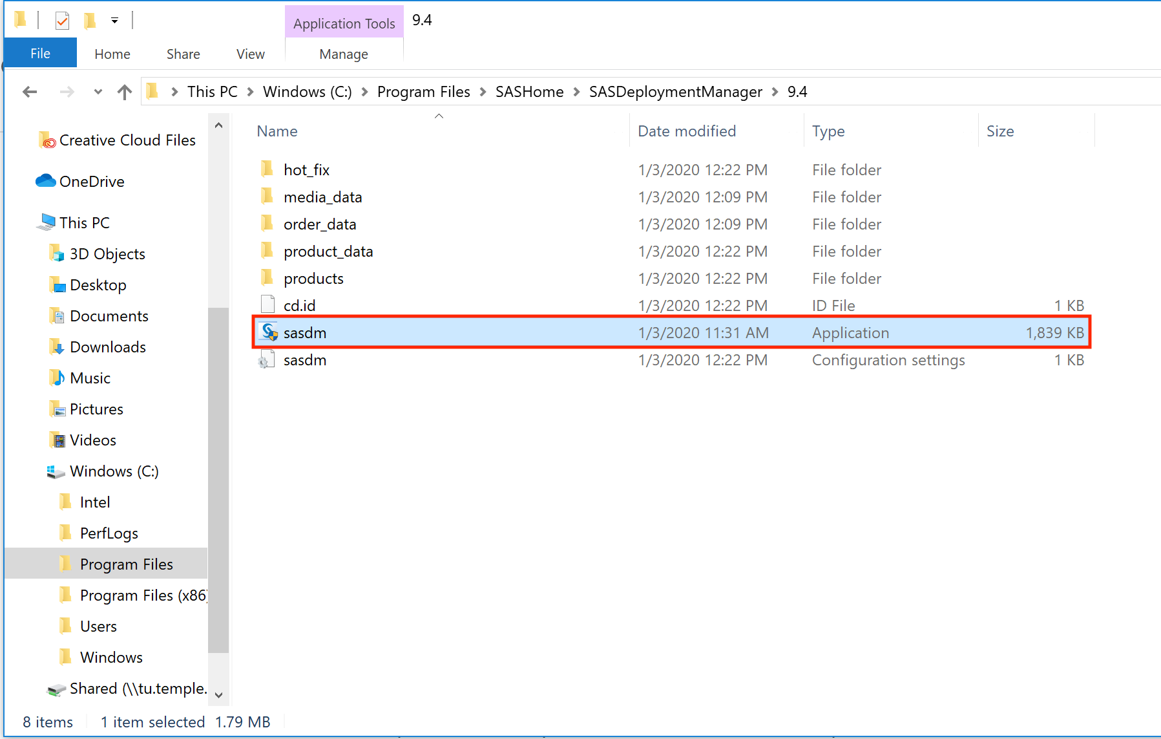The width and height of the screenshot is (1161, 739).
Task: Click the navigation pane scrollbar thumb
Action: (218, 480)
